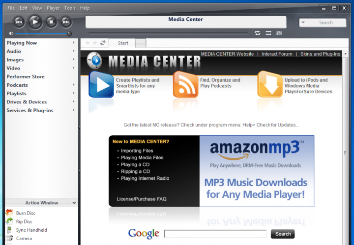The width and height of the screenshot is (354, 245).
Task: Select Performer Store in sidebar
Action: pos(26,76)
